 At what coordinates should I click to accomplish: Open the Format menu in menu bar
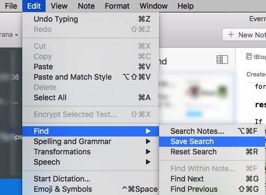point(117,6)
